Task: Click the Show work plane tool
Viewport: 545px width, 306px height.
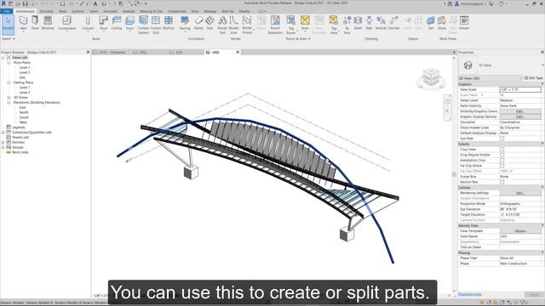Action: (x=442, y=23)
